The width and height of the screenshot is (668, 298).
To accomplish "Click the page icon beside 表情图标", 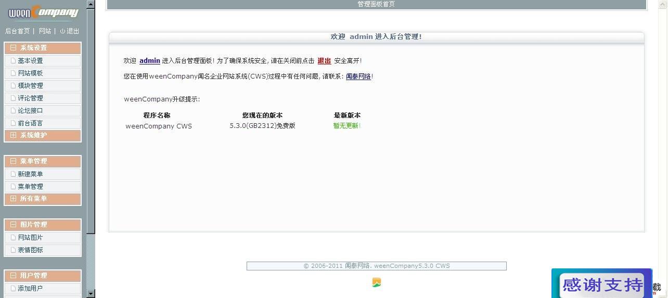I will [14, 250].
